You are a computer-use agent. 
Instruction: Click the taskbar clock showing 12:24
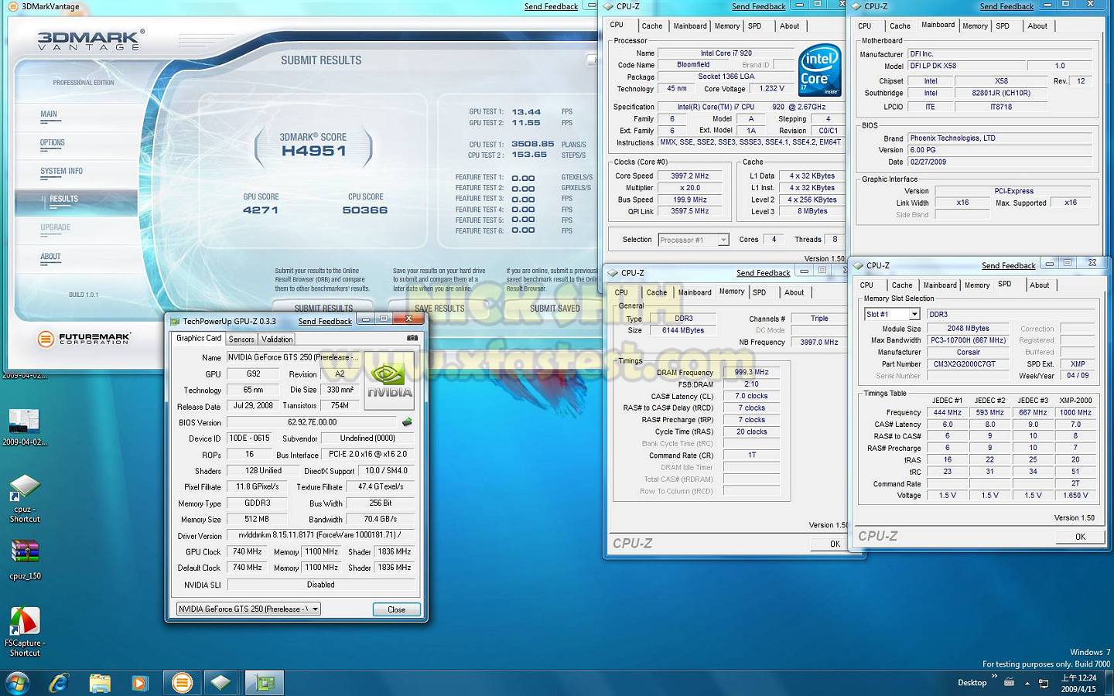1078,683
